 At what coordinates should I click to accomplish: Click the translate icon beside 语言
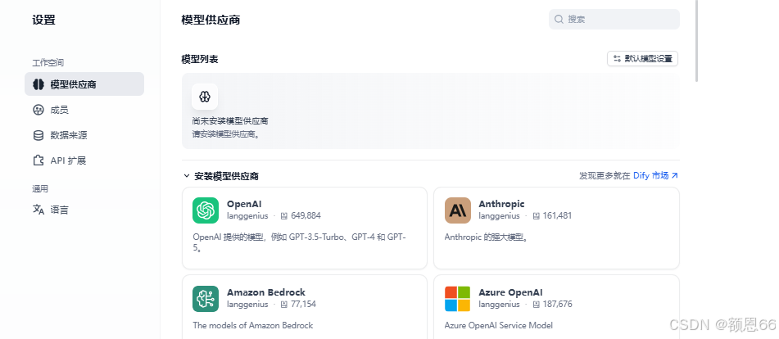coord(38,210)
